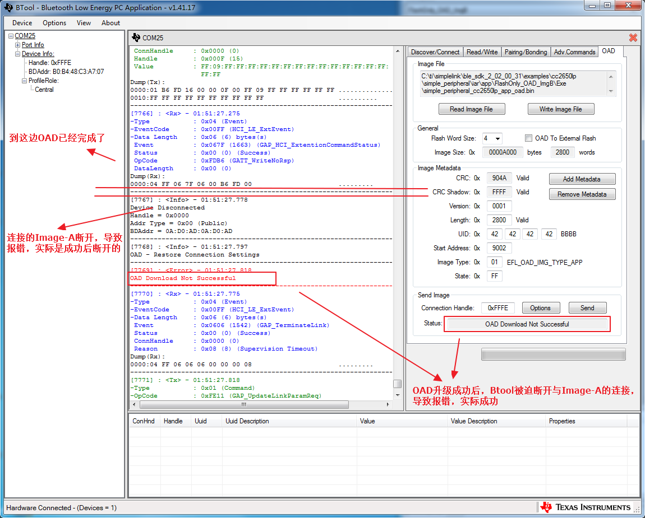Click the first UID byte field
The image size is (645, 518).
click(x=495, y=234)
